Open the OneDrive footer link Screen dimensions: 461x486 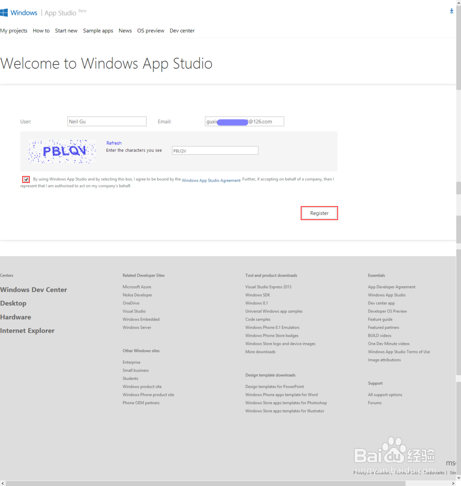pos(131,303)
